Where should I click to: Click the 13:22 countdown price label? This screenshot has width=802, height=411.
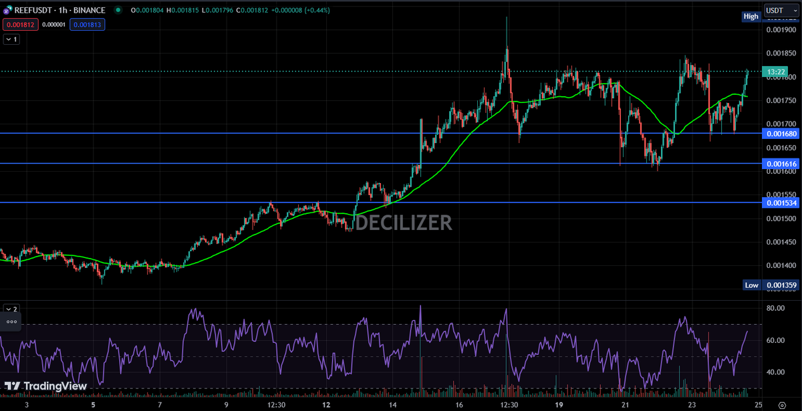pyautogui.click(x=777, y=72)
